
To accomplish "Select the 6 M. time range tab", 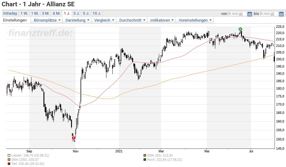I will coord(57,13).
